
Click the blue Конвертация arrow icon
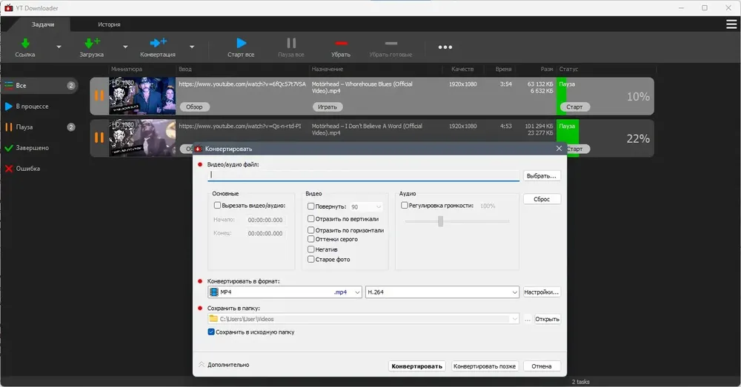pos(158,43)
